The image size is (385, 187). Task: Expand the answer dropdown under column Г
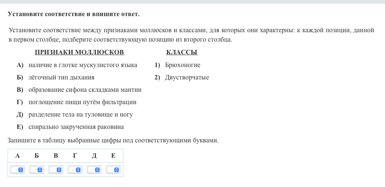pyautogui.click(x=75, y=170)
